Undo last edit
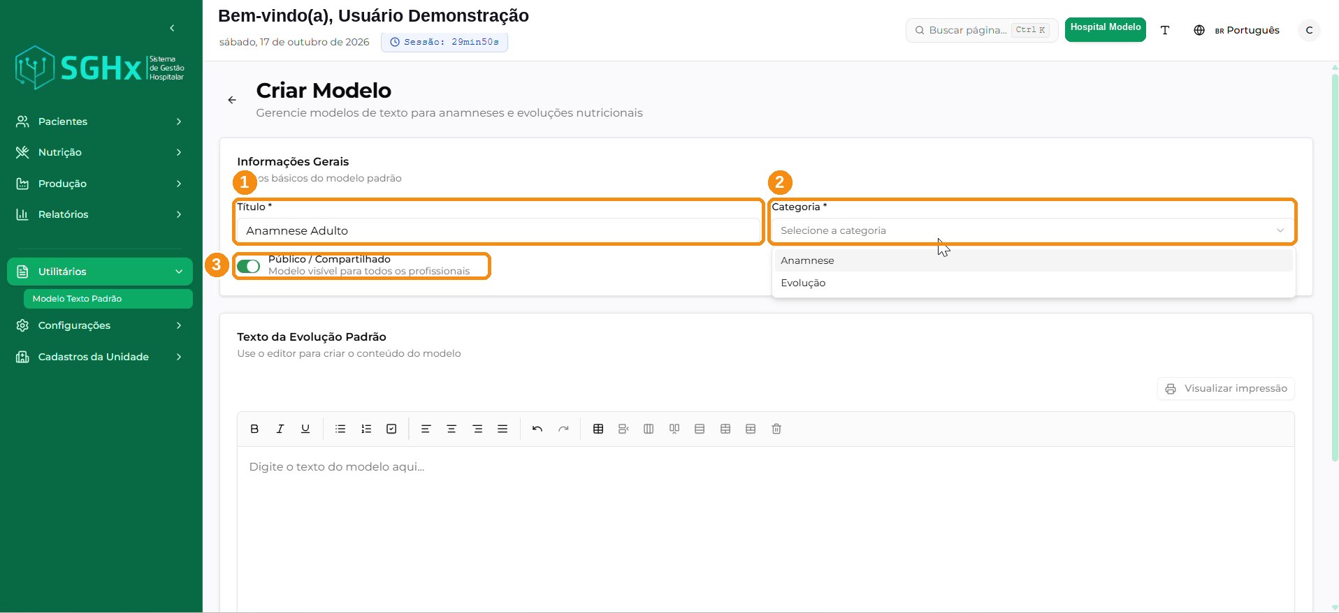The height and width of the screenshot is (613, 1339). pos(537,429)
